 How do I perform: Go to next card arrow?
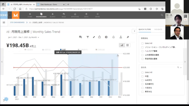(185, 62)
